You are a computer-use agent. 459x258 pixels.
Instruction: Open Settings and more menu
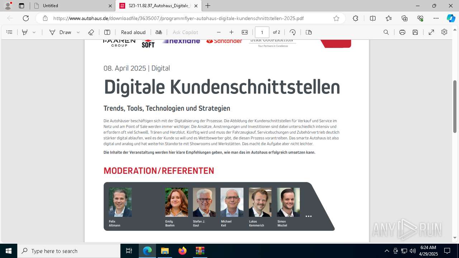click(436, 18)
